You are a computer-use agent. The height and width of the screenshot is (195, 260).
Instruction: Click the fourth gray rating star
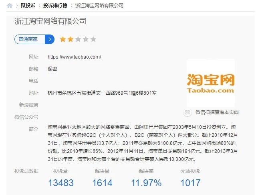click(x=86, y=39)
